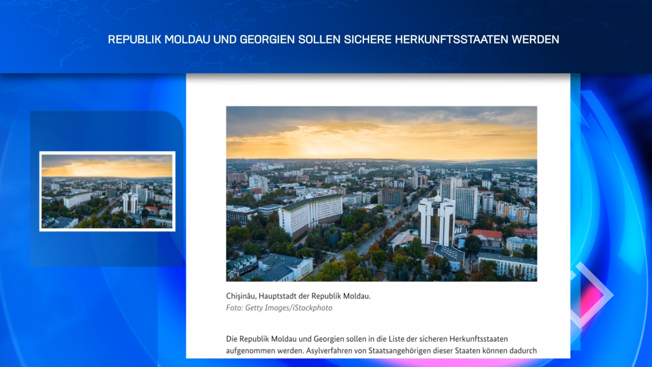This screenshot has width=652, height=367.
Task: Click the long green-roofed building in large photo
Action: point(310,214)
